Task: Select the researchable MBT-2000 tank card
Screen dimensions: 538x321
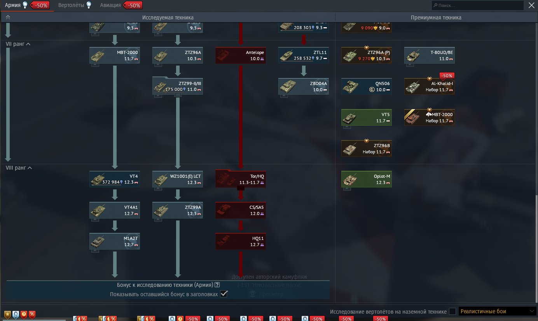Action: tap(115, 56)
